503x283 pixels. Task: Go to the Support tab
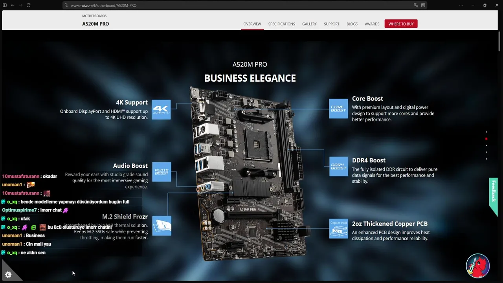point(331,24)
